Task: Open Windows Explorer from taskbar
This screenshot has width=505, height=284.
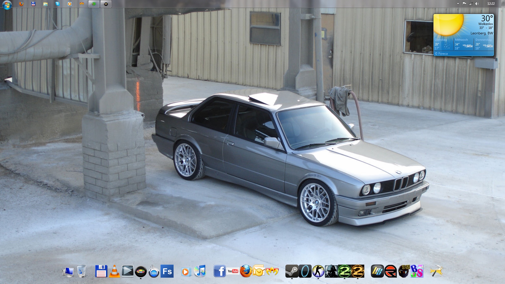Action: coord(45,4)
